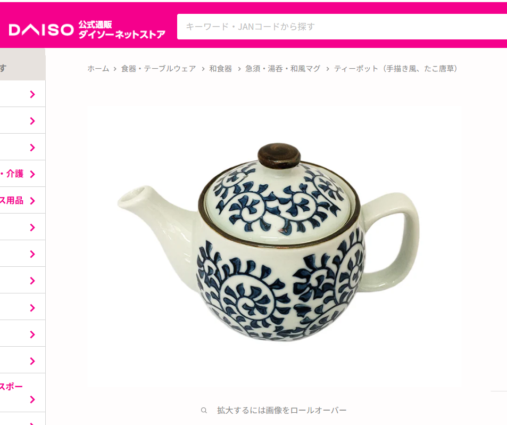Click the keyword / JAN code search field
The height and width of the screenshot is (425, 507).
point(342,27)
